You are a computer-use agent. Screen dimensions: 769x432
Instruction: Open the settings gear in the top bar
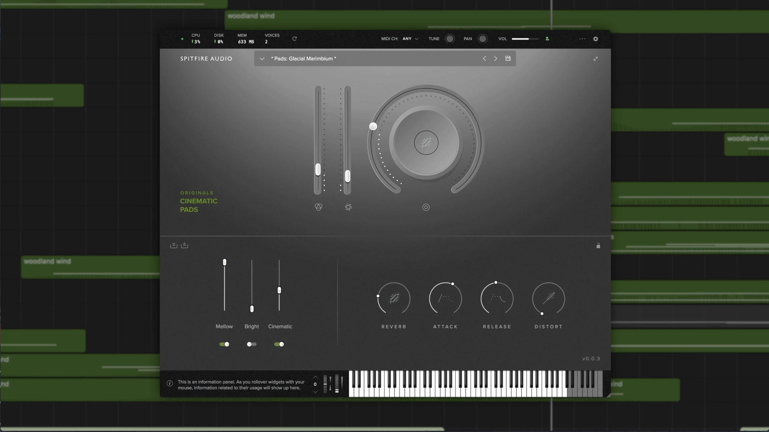595,39
